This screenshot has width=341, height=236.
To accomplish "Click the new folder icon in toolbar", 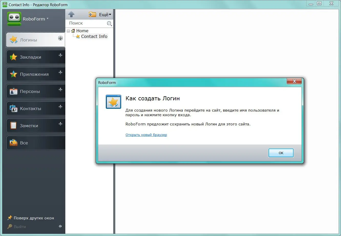I will pos(92,14).
